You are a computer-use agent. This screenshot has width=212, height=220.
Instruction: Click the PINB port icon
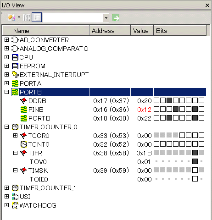24,110
